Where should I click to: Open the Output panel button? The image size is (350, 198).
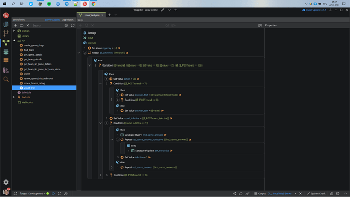pyautogui.click(x=260, y=194)
